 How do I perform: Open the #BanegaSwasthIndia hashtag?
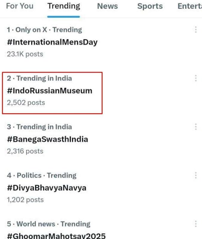tap(48, 139)
